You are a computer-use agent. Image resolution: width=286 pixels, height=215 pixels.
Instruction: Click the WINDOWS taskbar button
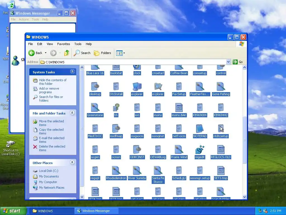pyautogui.click(x=52, y=211)
